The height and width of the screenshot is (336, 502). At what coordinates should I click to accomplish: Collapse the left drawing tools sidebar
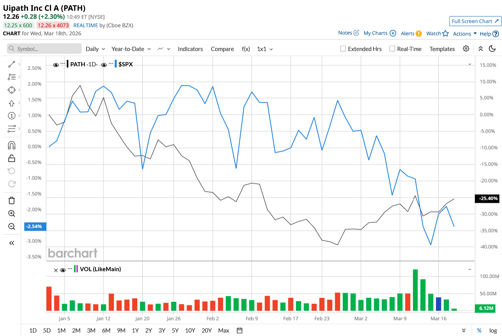pos(12,243)
